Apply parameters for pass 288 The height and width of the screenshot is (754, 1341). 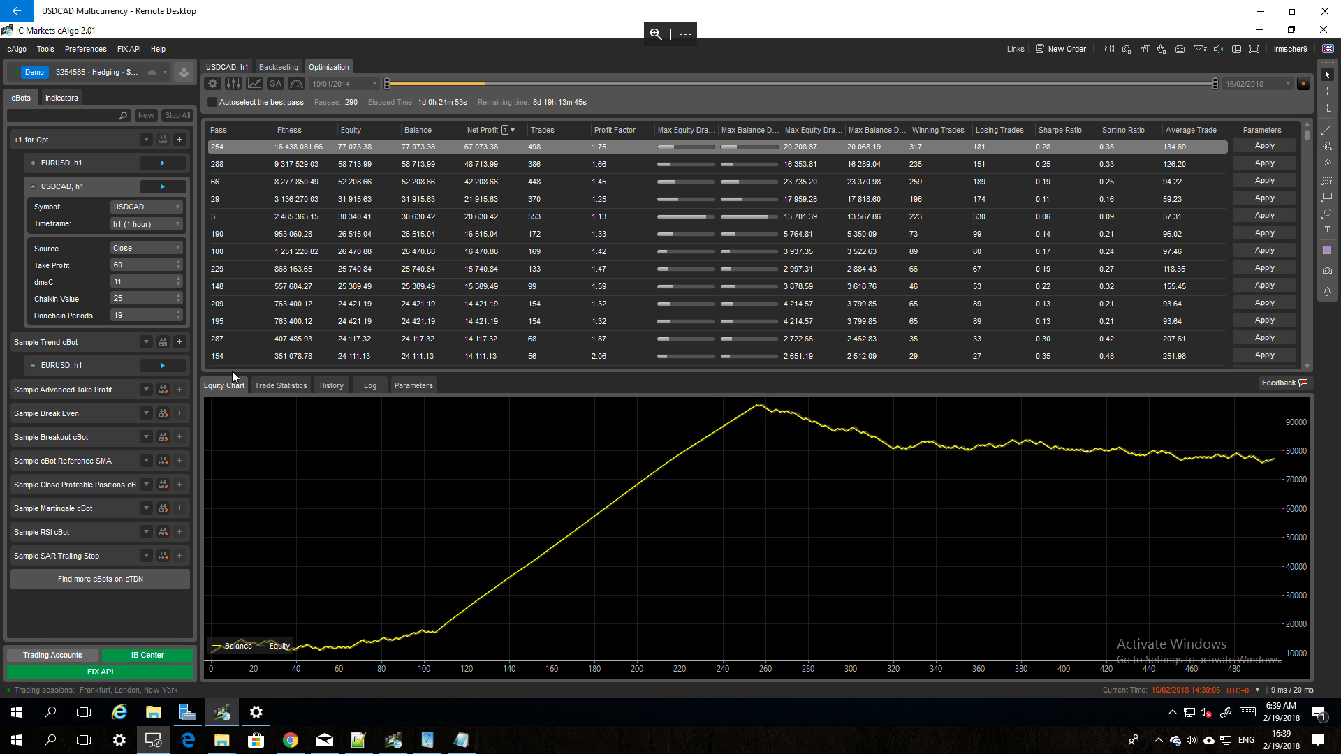coord(1264,163)
